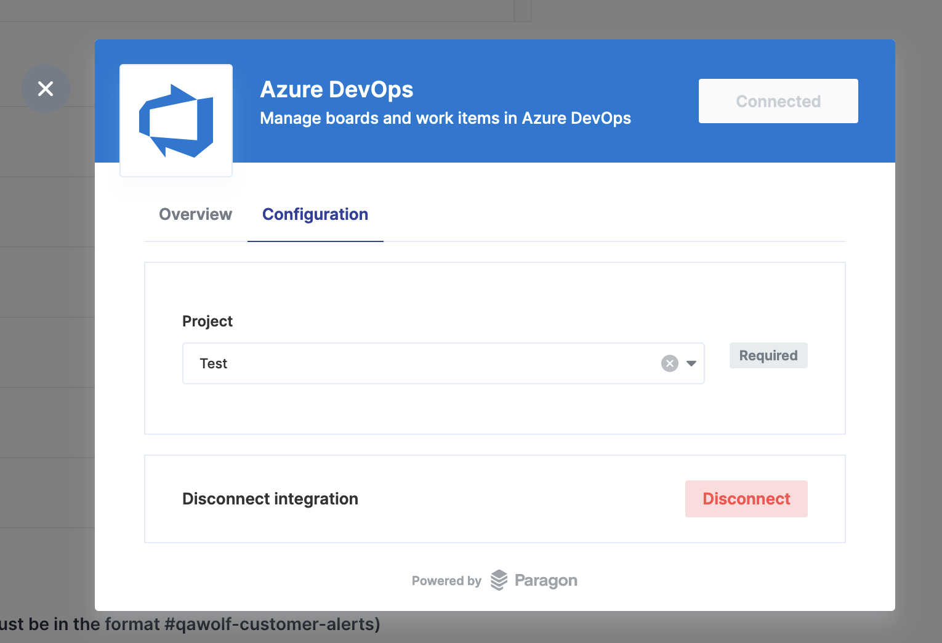Click the Required badge
The height and width of the screenshot is (643, 942).
[768, 355]
